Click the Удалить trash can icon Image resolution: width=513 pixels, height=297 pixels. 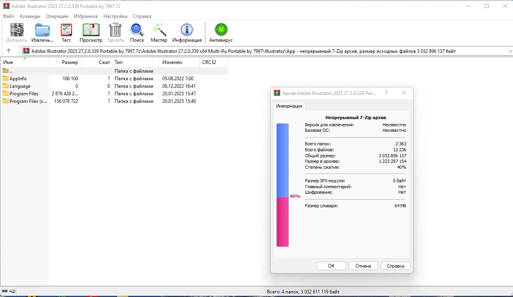tap(115, 30)
